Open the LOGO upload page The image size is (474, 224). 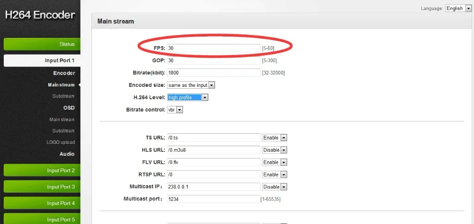coord(61,142)
